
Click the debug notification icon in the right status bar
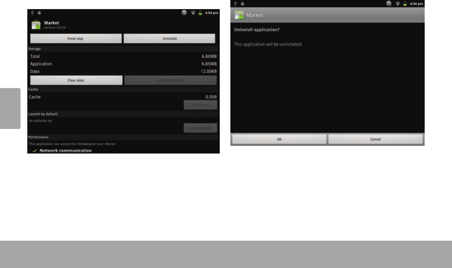click(x=243, y=4)
